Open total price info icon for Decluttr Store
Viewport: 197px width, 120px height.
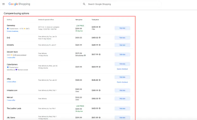coord(100,54)
